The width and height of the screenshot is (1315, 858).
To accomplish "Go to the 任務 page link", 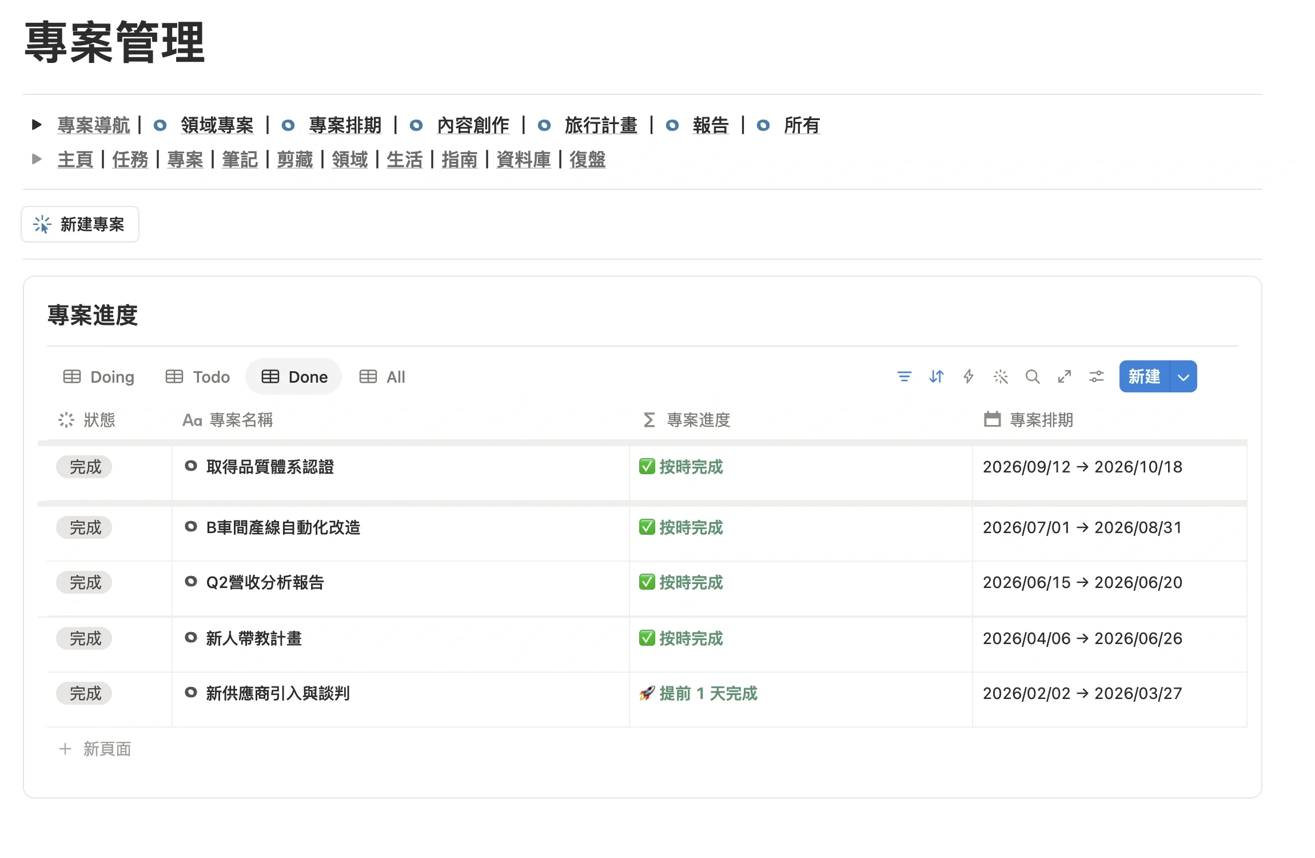I will (x=130, y=160).
